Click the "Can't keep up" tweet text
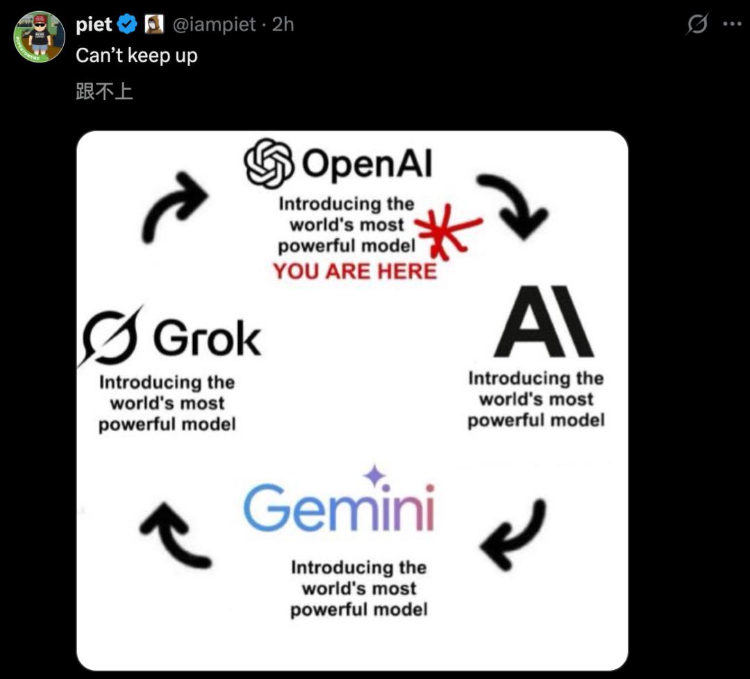Viewport: 750px width, 679px height. pos(136,56)
